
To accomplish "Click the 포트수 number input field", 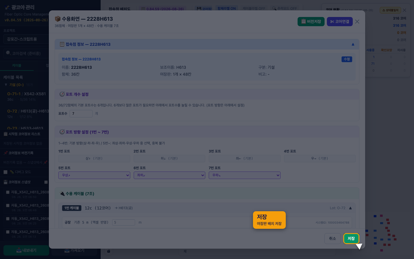I will 81,113.
